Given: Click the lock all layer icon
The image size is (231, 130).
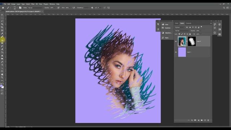Looking at the screenshot, I should click(190, 34).
